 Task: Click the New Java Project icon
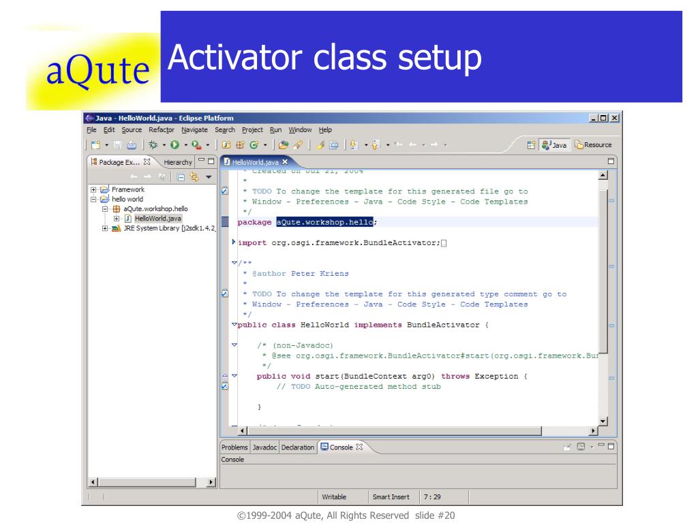[226, 145]
